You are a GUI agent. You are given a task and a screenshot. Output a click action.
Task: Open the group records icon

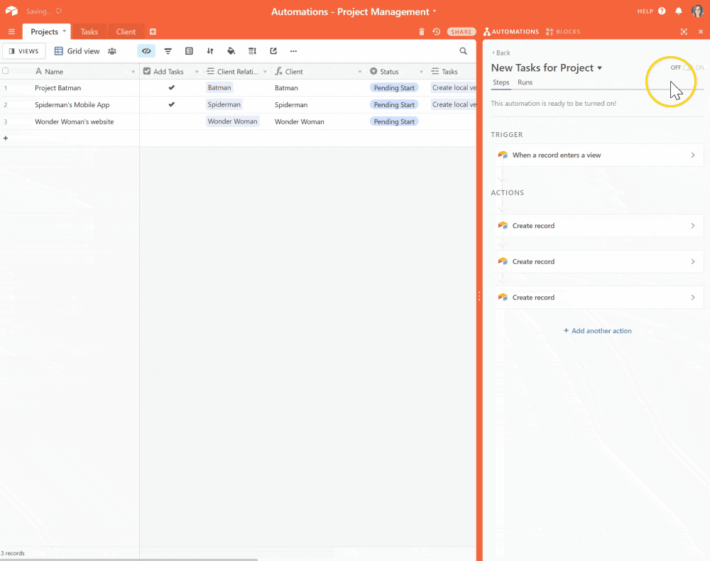pyautogui.click(x=189, y=50)
